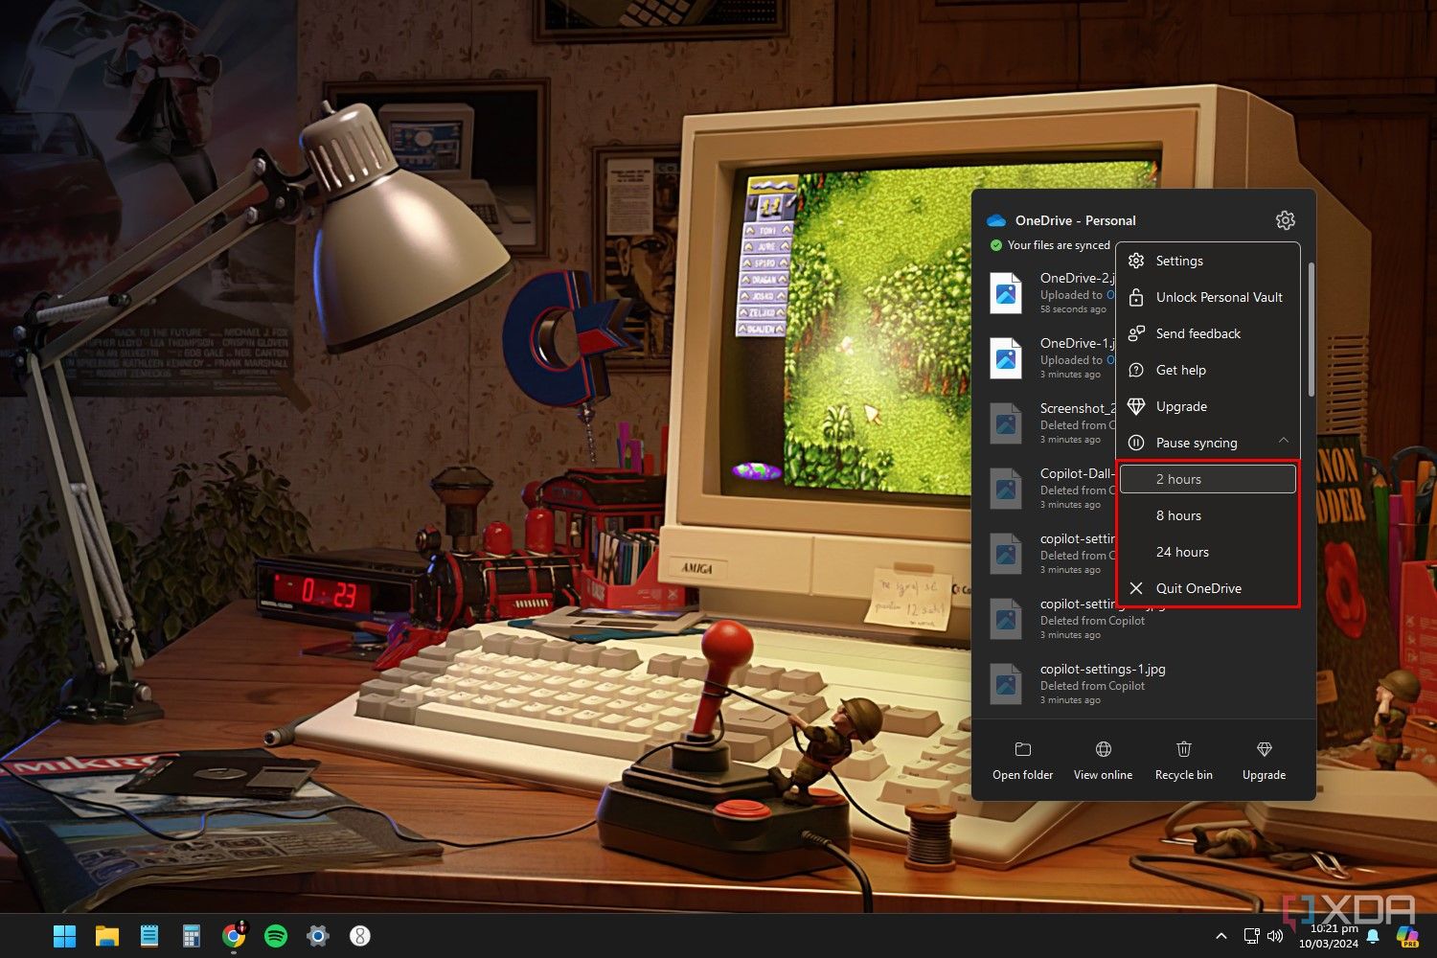Image resolution: width=1437 pixels, height=958 pixels.
Task: Click the Get help question mark icon
Action: [1136, 370]
